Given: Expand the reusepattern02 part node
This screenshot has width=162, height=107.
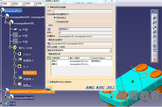Looking at the screenshot, I should click(x=6, y=97).
